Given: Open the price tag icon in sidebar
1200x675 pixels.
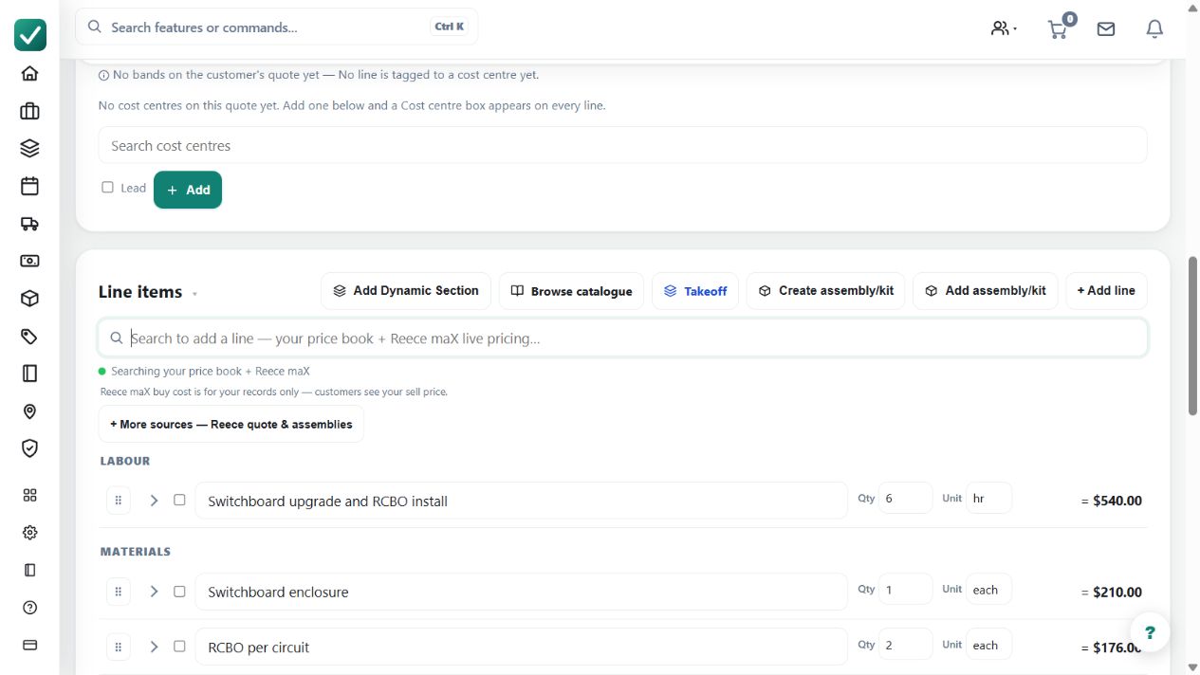Looking at the screenshot, I should tap(29, 337).
